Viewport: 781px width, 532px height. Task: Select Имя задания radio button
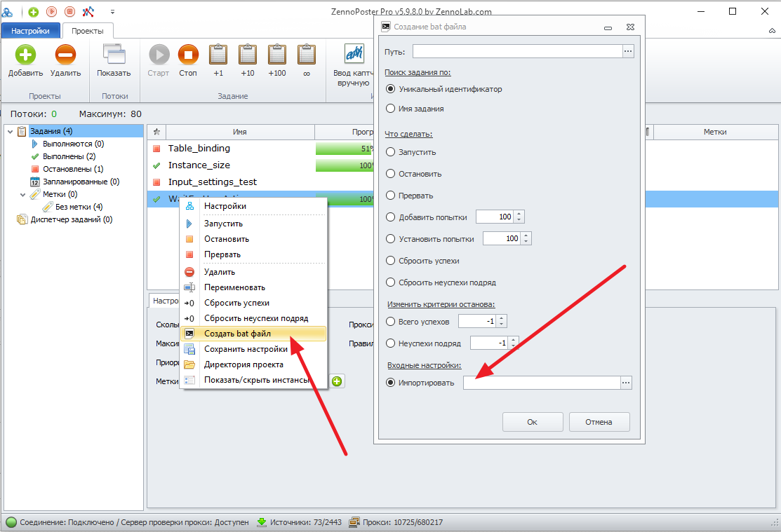390,109
